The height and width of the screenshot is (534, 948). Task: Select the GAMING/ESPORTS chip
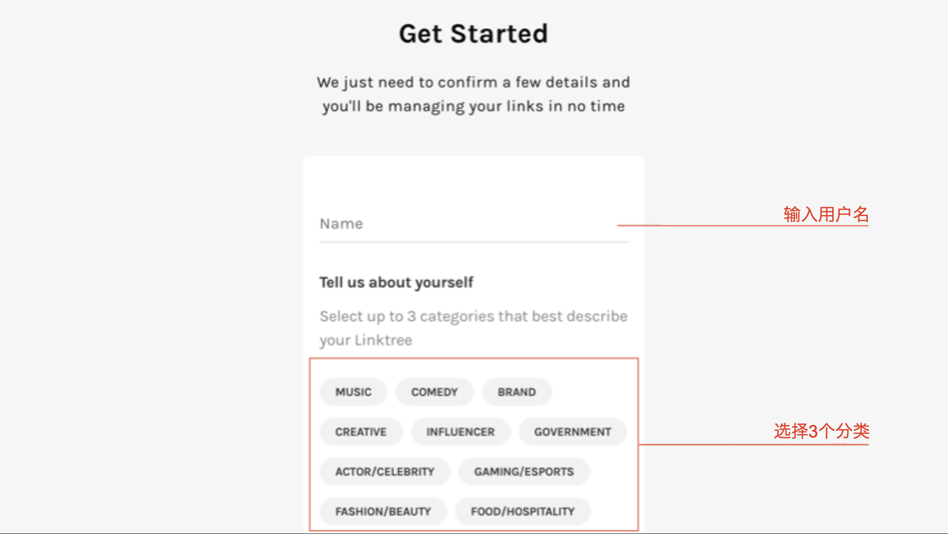click(x=524, y=472)
